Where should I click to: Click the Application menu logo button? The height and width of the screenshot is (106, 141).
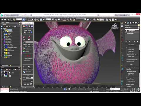2,16
